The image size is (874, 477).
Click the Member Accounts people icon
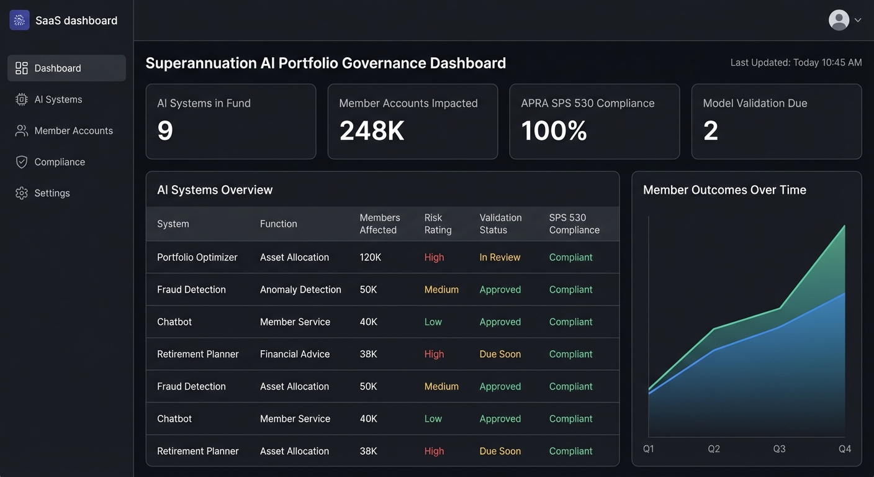tap(21, 130)
